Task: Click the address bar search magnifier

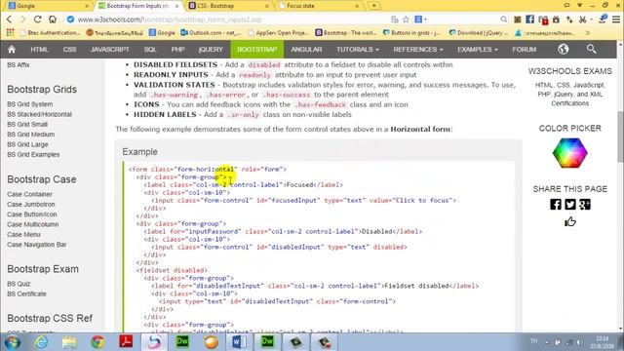Action: point(504,19)
